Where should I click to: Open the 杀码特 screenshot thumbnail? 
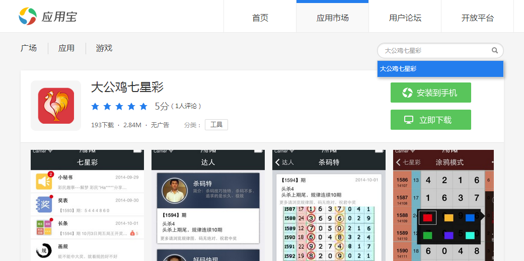(x=329, y=205)
